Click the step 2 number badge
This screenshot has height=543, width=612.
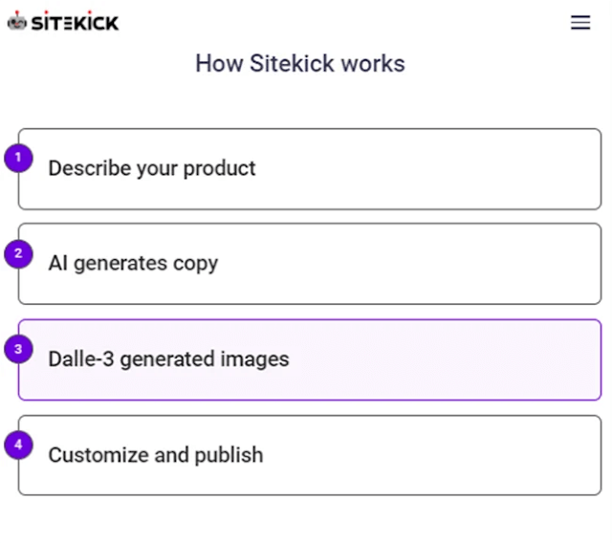(18, 253)
